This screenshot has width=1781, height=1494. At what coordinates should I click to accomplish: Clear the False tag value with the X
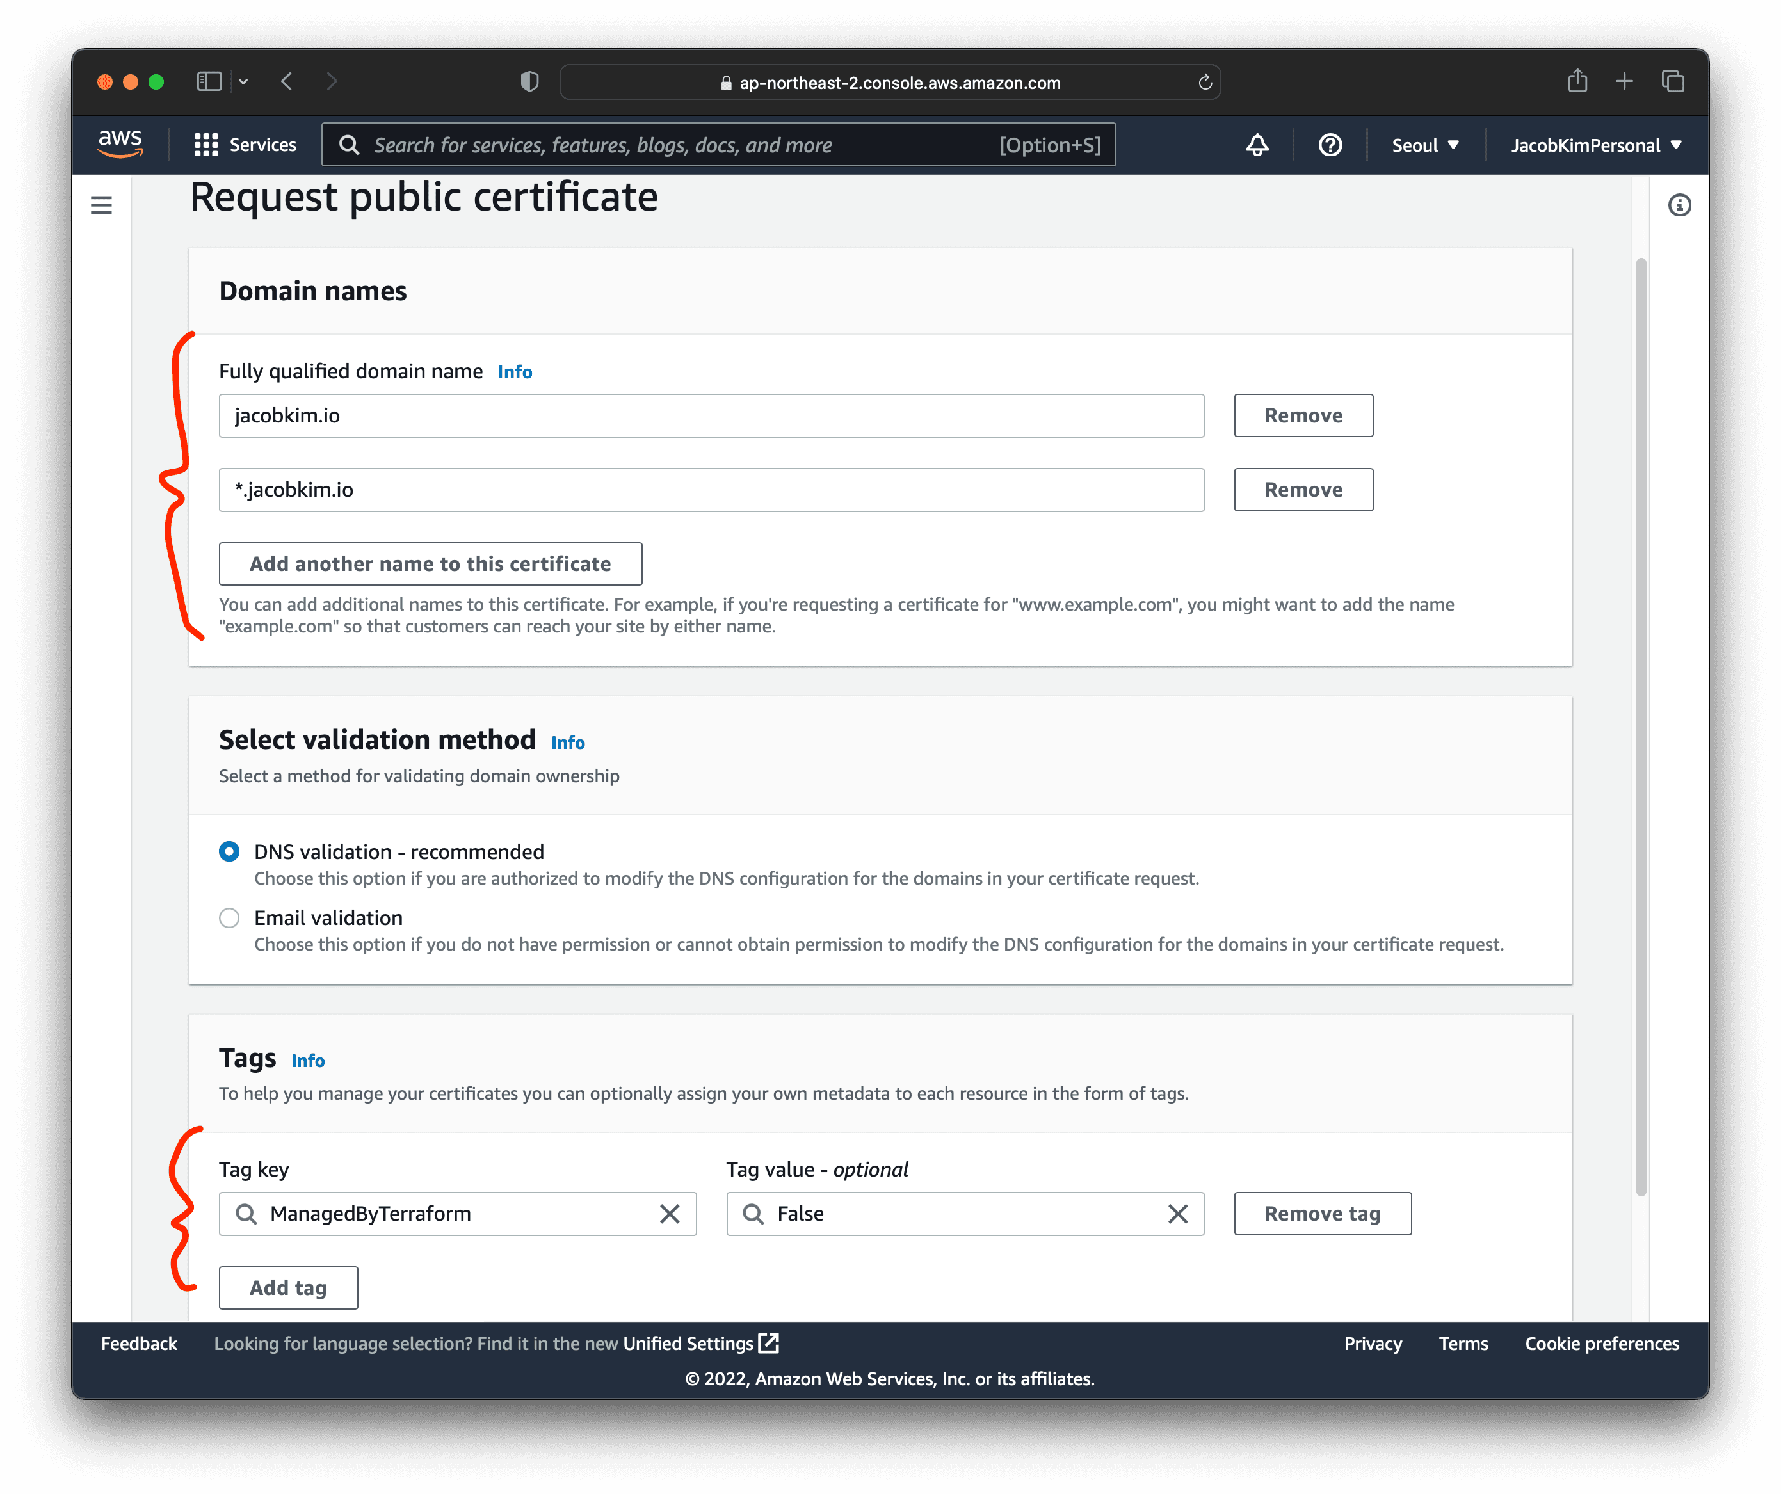(1177, 1214)
